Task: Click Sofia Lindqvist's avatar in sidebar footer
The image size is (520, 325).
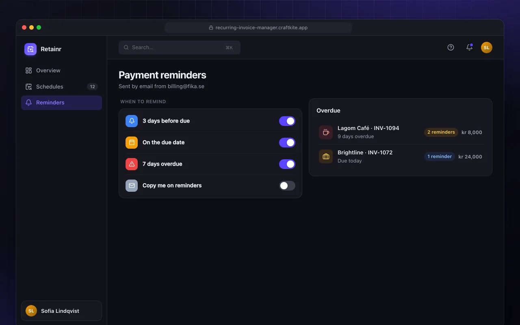Action: [x=31, y=311]
